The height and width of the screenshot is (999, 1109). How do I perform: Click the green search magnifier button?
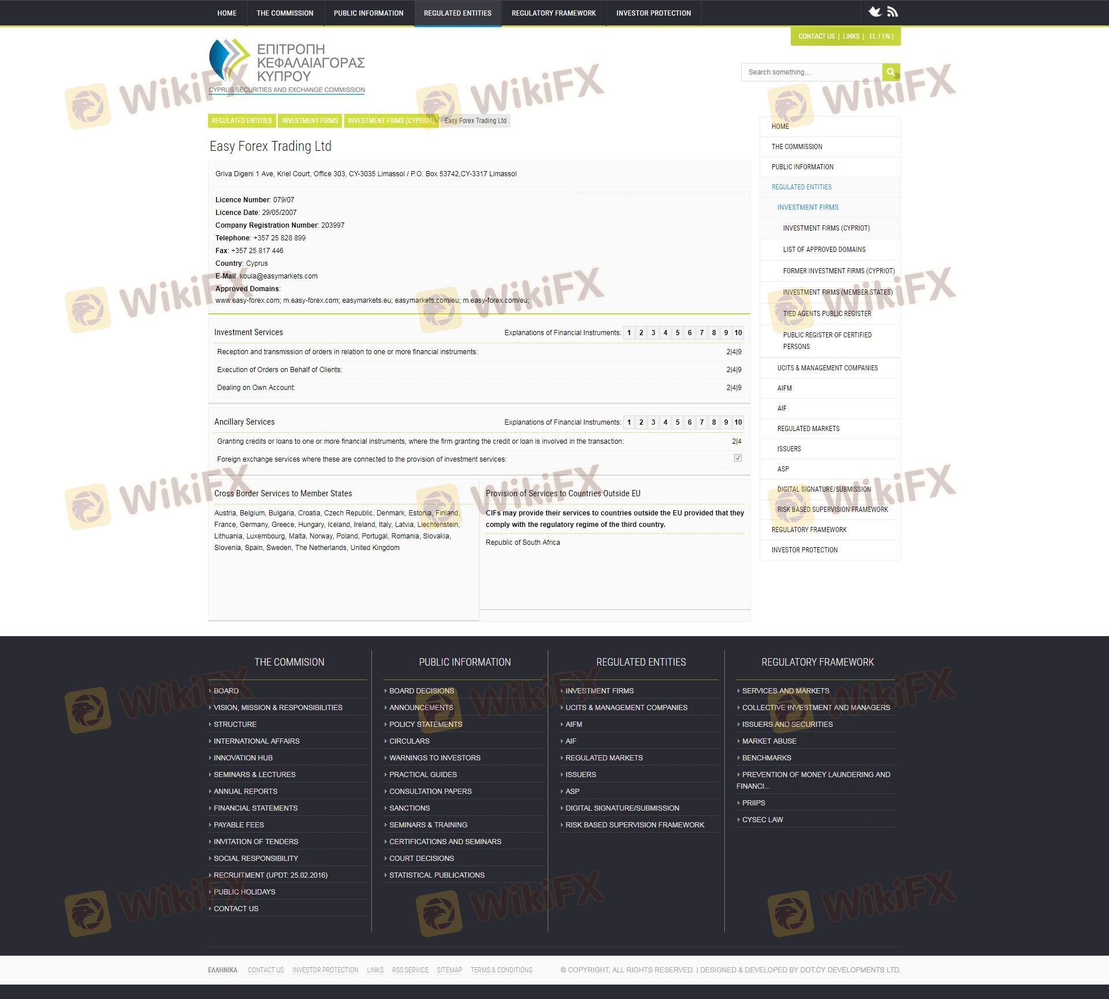891,72
